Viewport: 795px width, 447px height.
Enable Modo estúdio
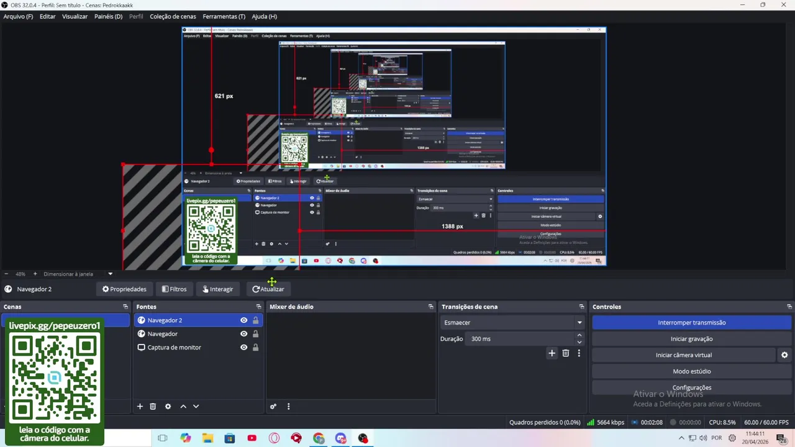pos(692,371)
